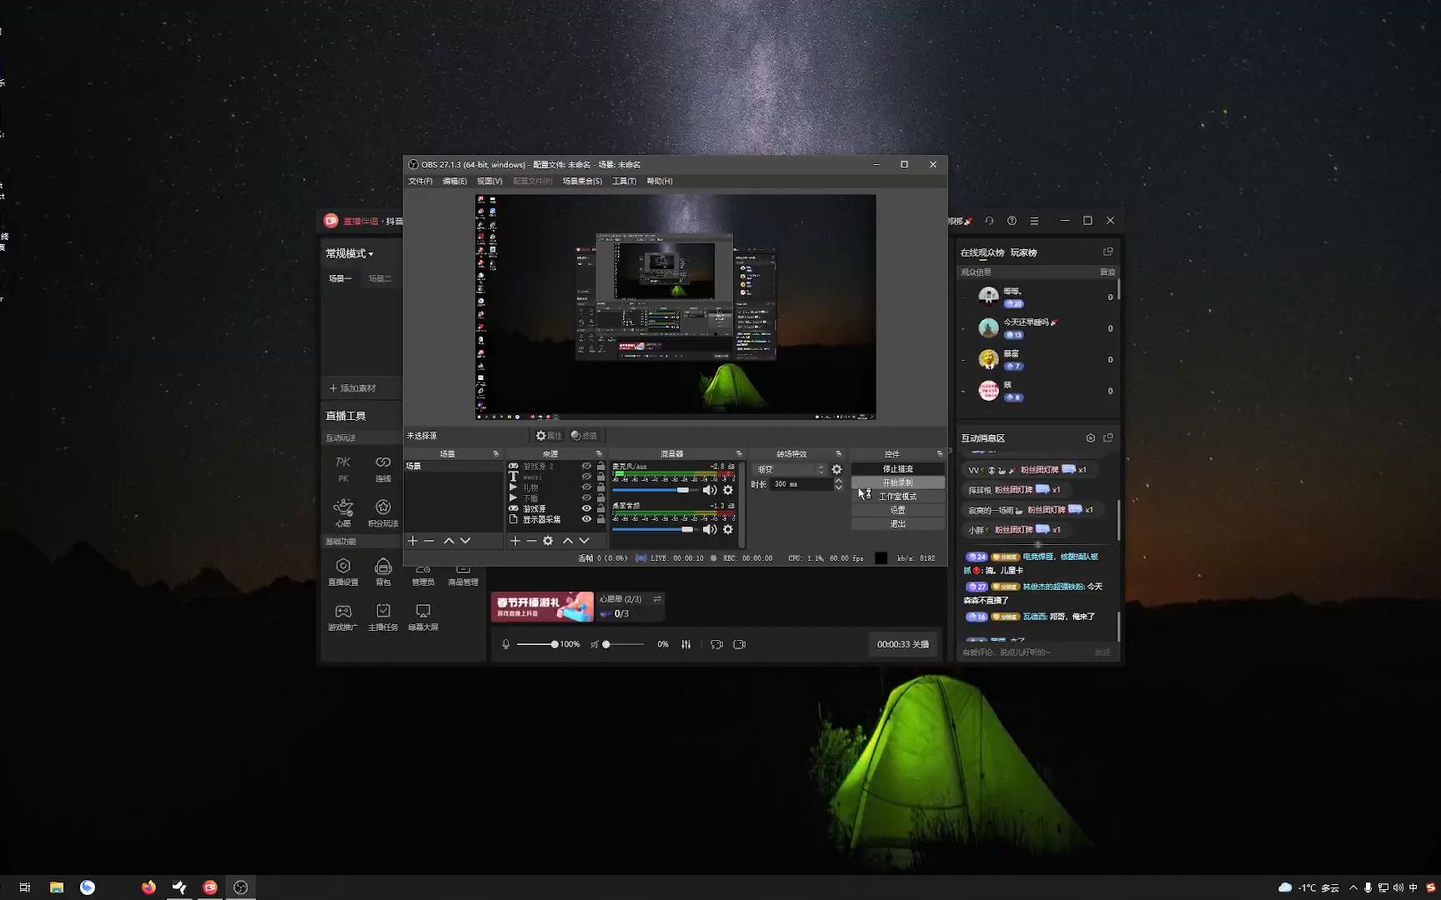Show hidden source 游戏源 2 via eye icon
Screen dimensions: 1441x900
586,467
